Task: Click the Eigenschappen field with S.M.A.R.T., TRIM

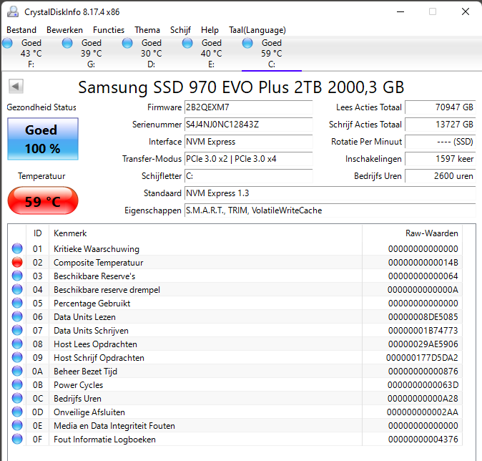Action: (330, 210)
